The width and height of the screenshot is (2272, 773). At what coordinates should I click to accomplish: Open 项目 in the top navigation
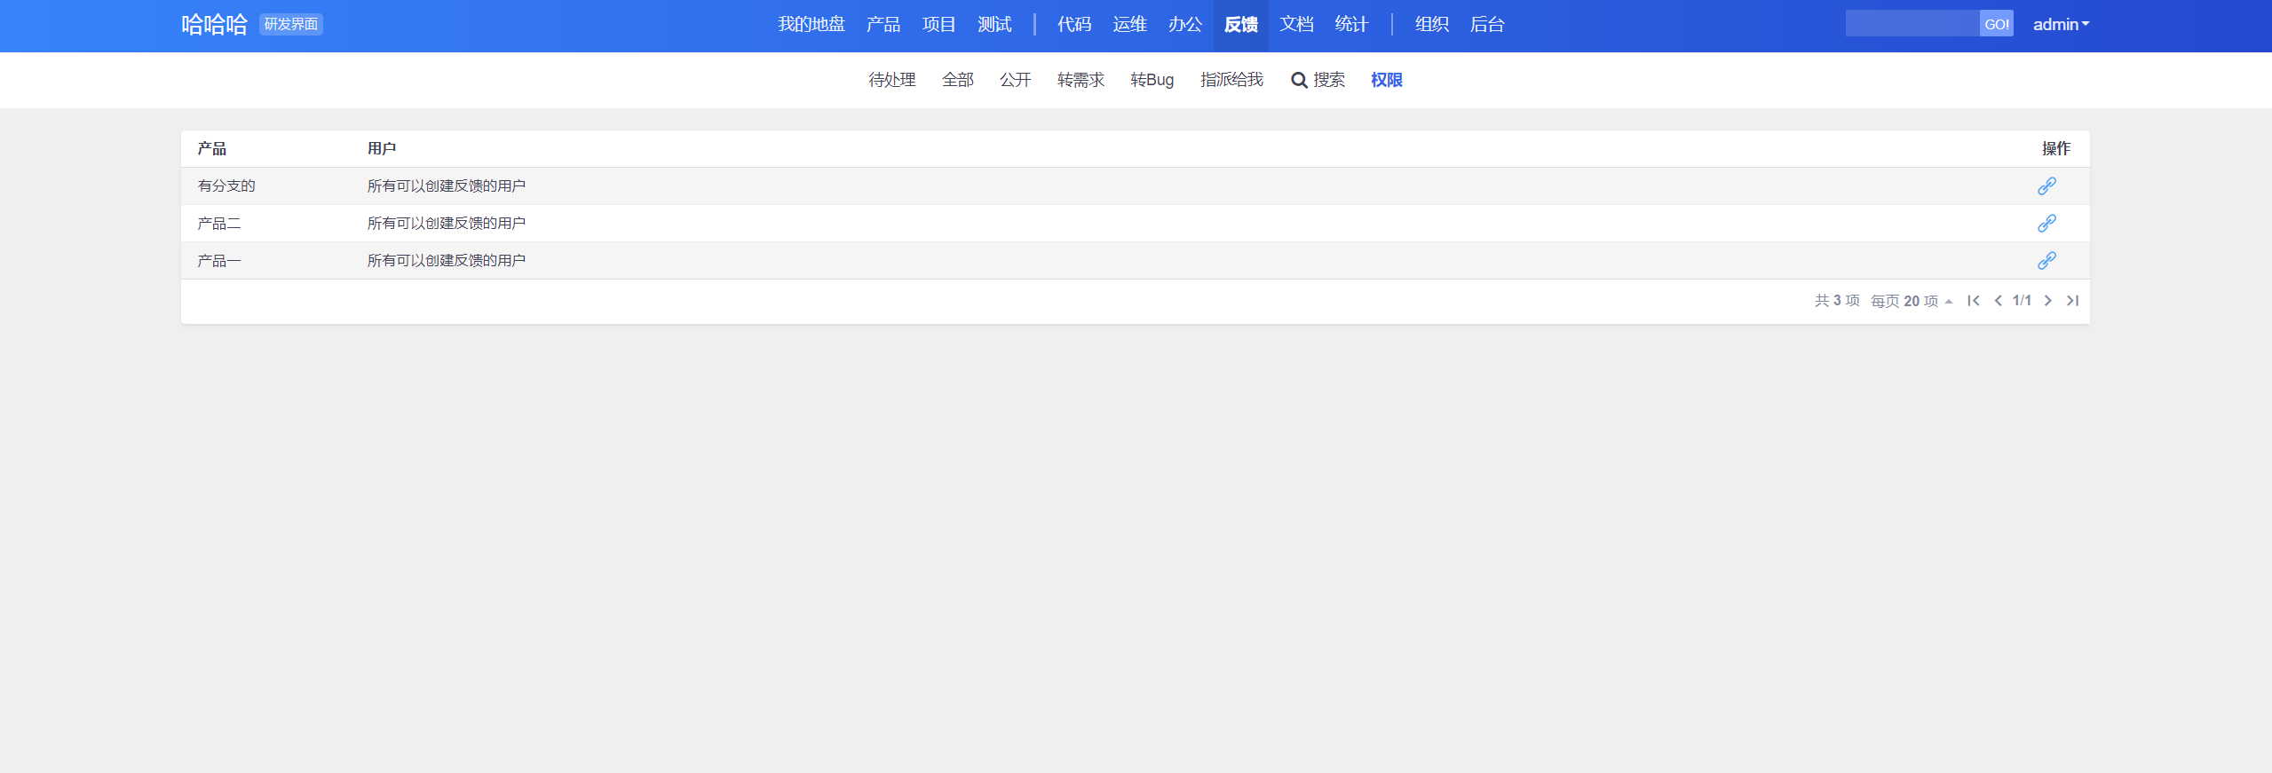pos(938,25)
